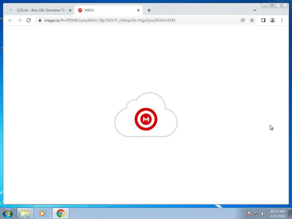The image size is (292, 219).
Task: Click the 10:32 AM clock
Action: pyautogui.click(x=277, y=211)
